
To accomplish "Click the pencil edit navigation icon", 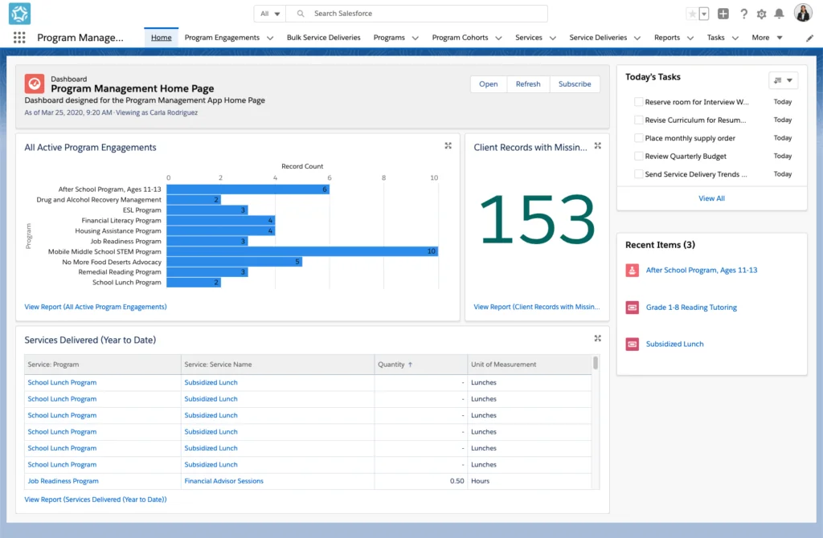I will (809, 38).
